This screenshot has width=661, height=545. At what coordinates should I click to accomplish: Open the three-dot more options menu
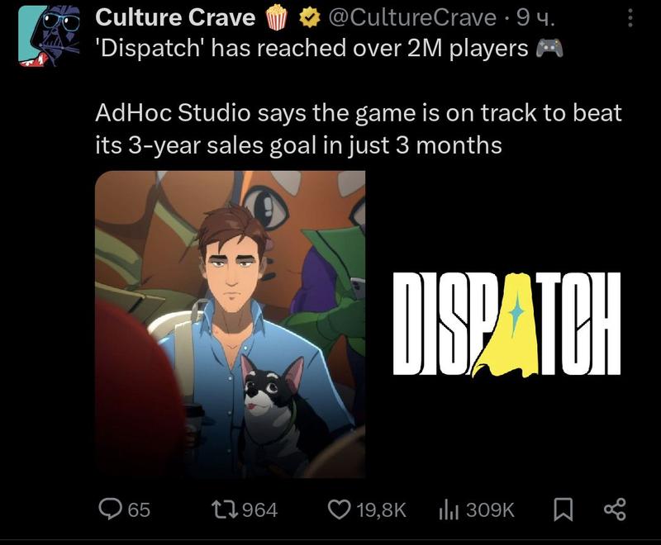point(630,18)
